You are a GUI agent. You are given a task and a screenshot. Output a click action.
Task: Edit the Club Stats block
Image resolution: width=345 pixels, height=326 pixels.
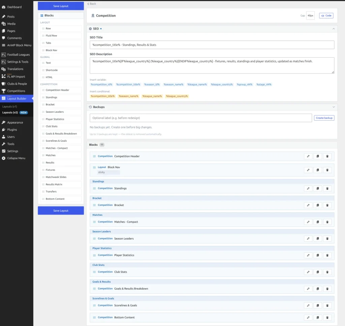coord(308,272)
